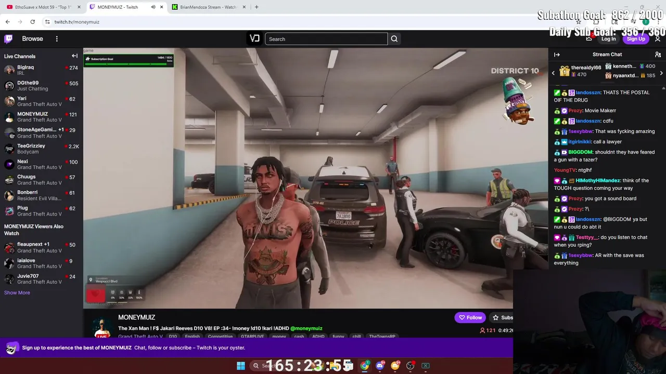Open BigIraq's live channel
The height and width of the screenshot is (374, 666).
[41, 70]
